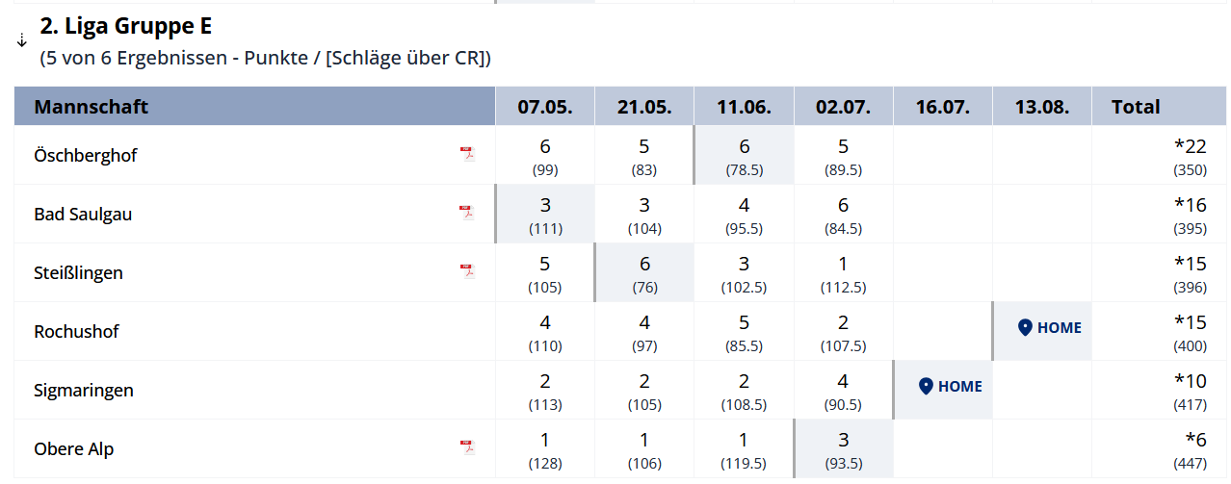Open the Obere Alp PDF icon
The height and width of the screenshot is (484, 1231).
click(x=467, y=447)
